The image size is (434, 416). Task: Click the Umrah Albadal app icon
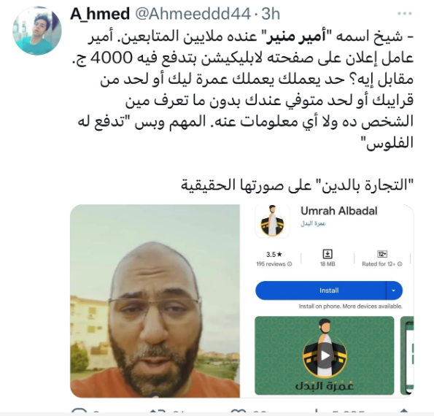272,221
